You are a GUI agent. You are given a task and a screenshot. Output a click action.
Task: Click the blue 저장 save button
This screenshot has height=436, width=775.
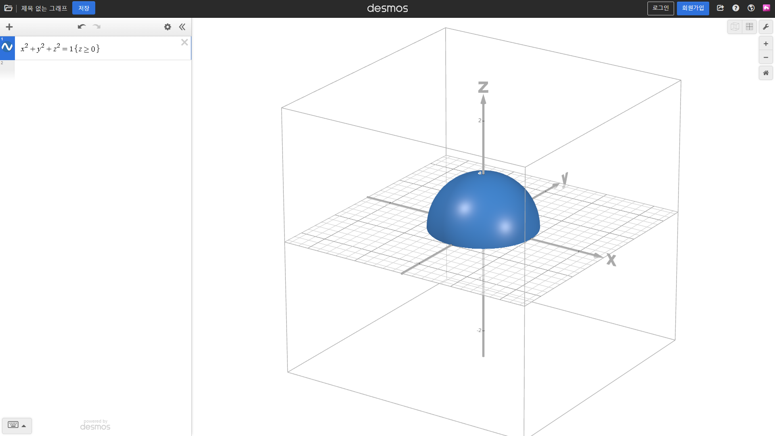(x=84, y=8)
